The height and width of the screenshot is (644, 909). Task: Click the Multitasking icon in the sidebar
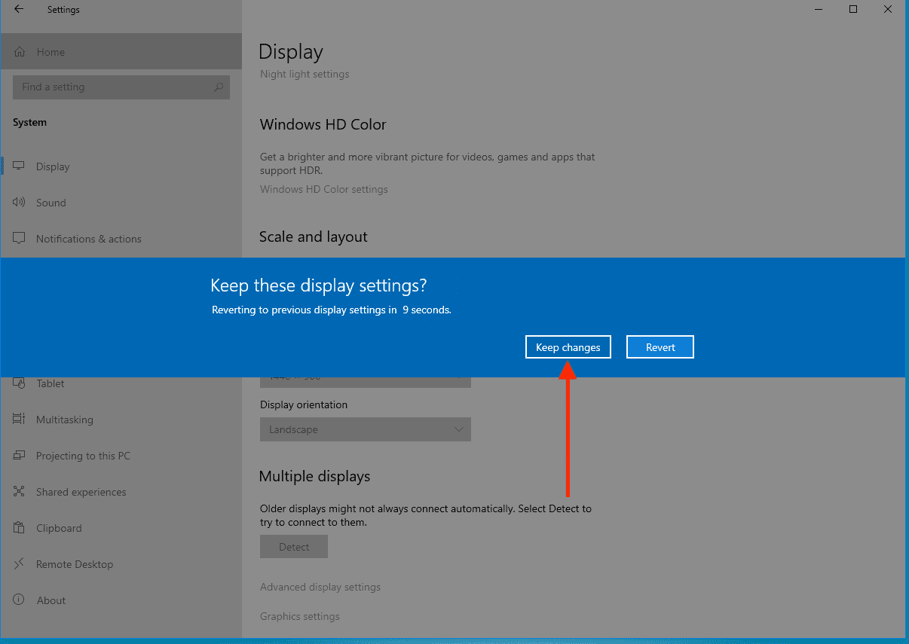[19, 420]
